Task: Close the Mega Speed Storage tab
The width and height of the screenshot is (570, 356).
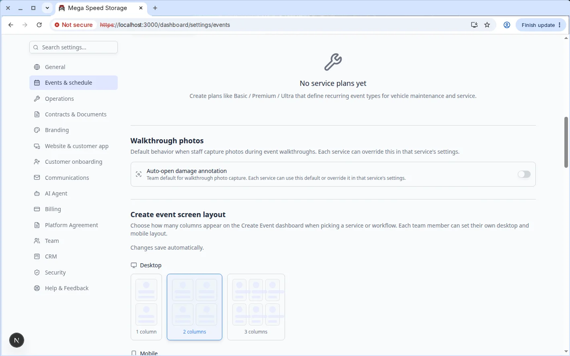Action: click(141, 8)
